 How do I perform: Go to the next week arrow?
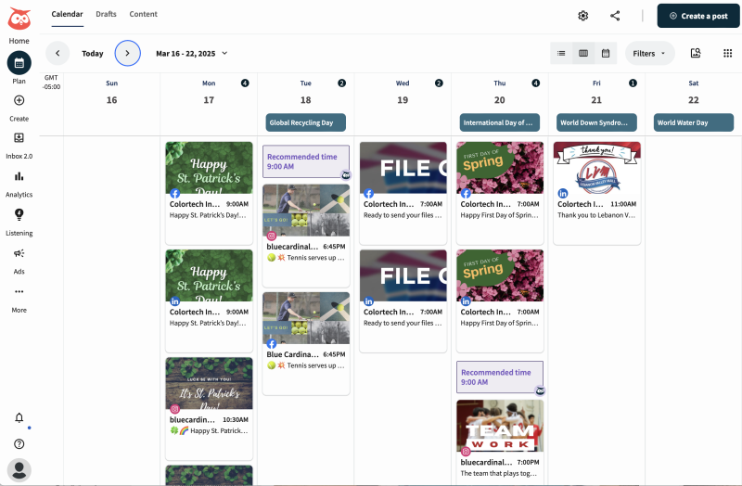127,53
